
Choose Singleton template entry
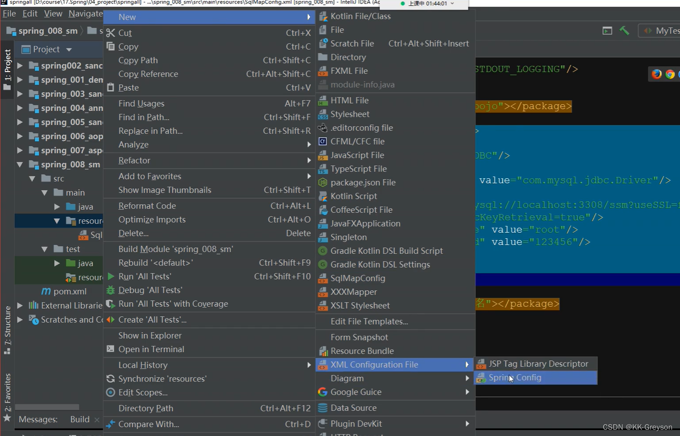[395, 238]
